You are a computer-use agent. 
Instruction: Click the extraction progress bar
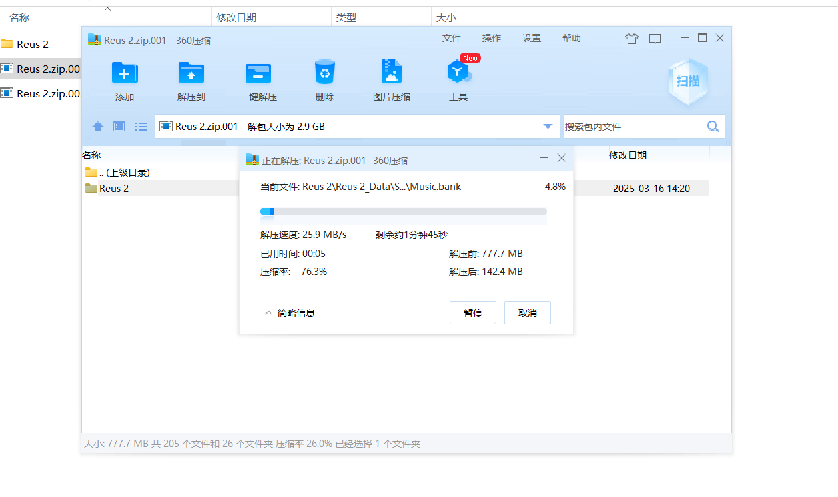[403, 211]
